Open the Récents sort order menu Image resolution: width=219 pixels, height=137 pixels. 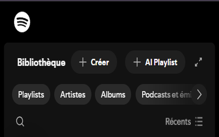tap(184, 121)
